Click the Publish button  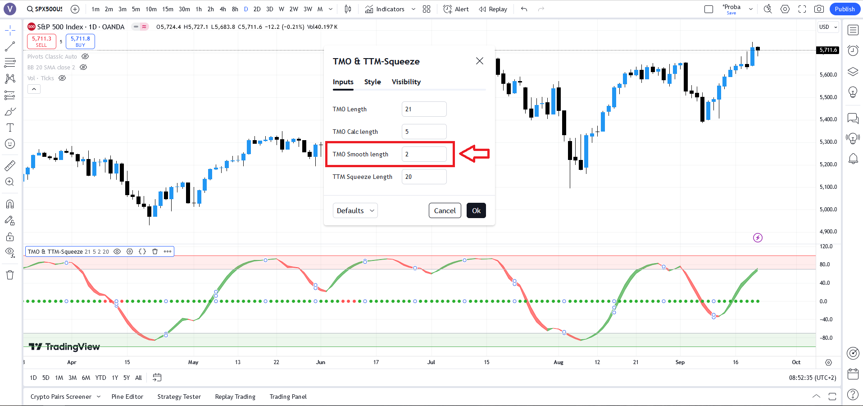click(845, 9)
